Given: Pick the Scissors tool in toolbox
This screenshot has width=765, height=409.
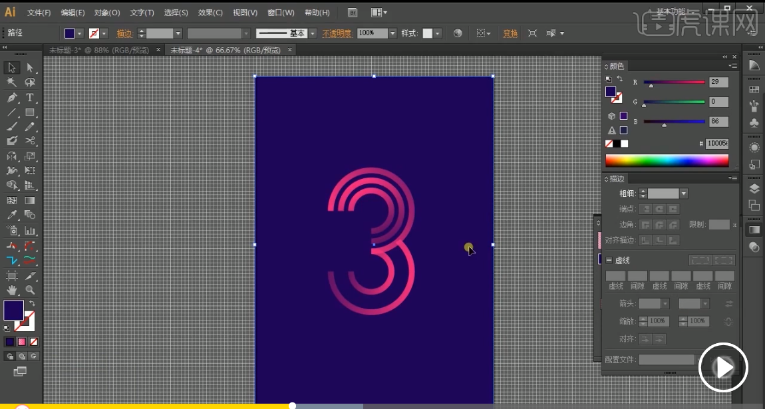Looking at the screenshot, I should pos(30,140).
